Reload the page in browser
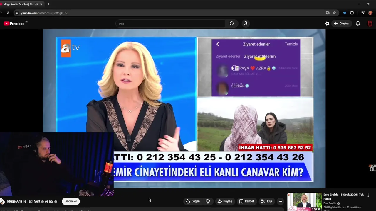 [x=8, y=13]
